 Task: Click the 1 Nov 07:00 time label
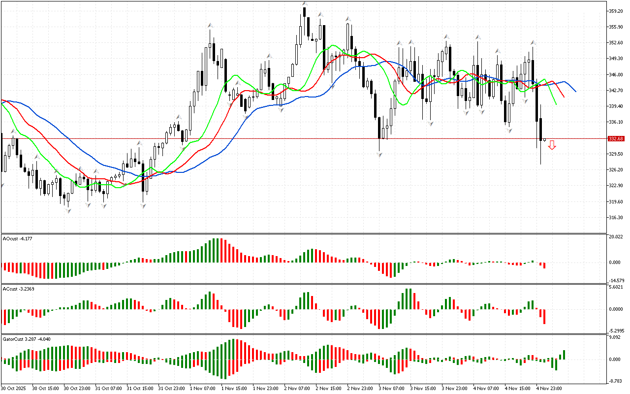pyautogui.click(x=202, y=389)
